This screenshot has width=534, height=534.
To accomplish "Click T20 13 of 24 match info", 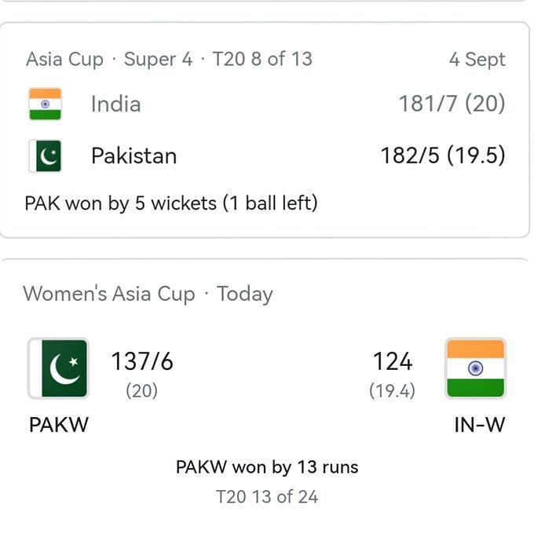I will [267, 497].
